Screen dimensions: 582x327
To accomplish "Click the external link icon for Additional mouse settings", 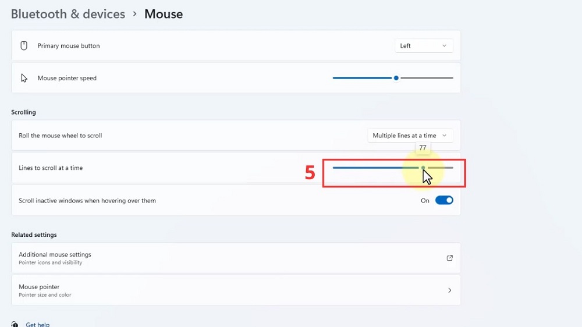I will coord(449,258).
